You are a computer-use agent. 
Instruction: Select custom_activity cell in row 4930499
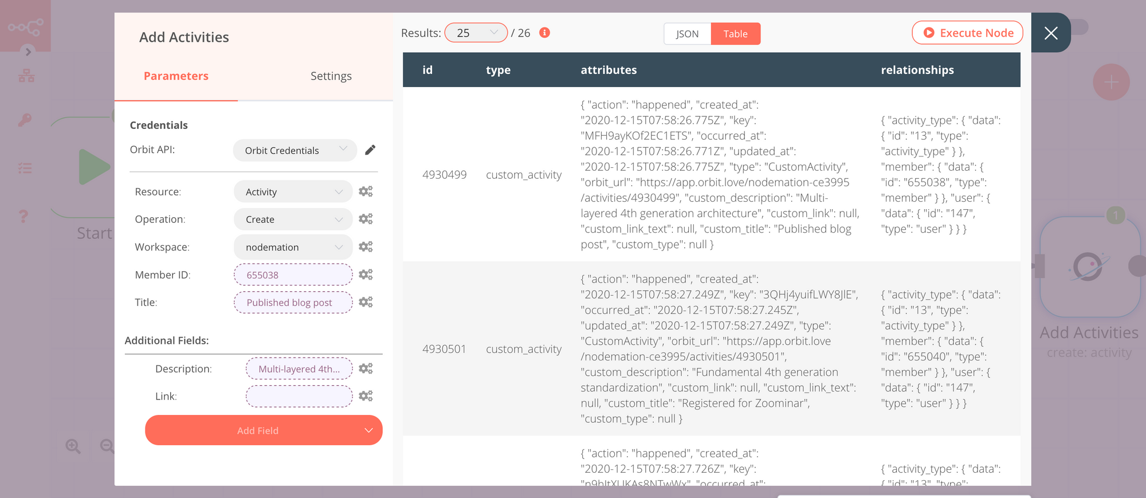tap(524, 174)
